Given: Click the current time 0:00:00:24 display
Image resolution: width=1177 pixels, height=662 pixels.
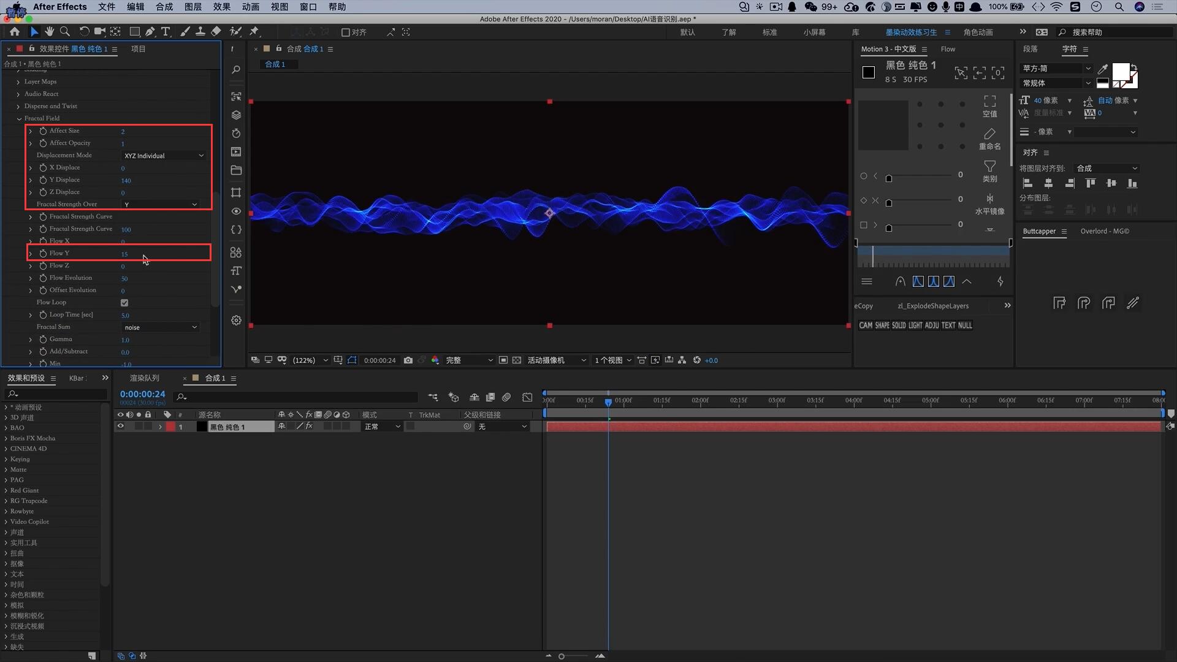Looking at the screenshot, I should 142,394.
